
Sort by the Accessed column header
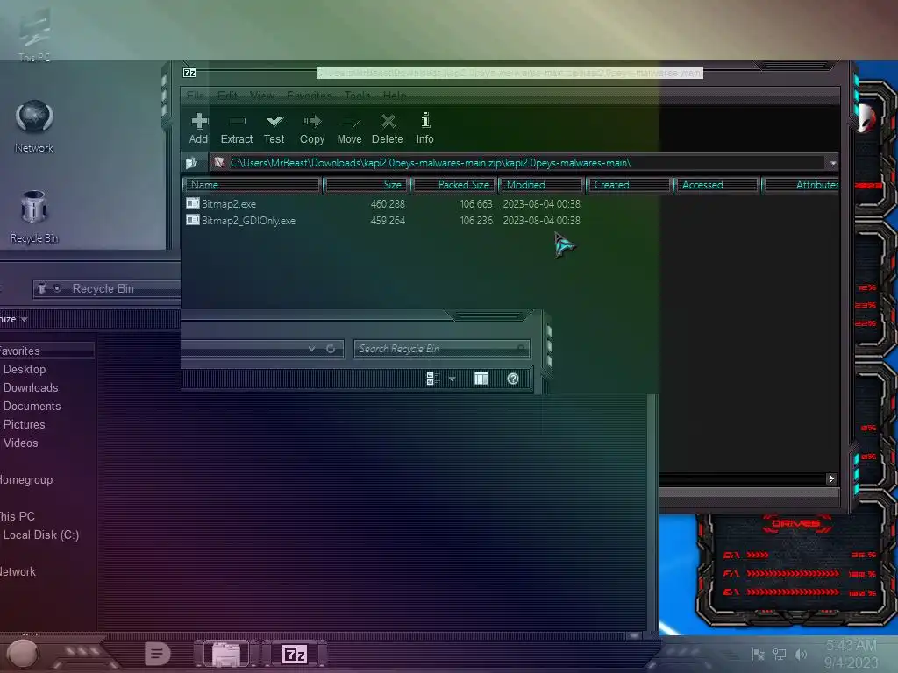(717, 185)
